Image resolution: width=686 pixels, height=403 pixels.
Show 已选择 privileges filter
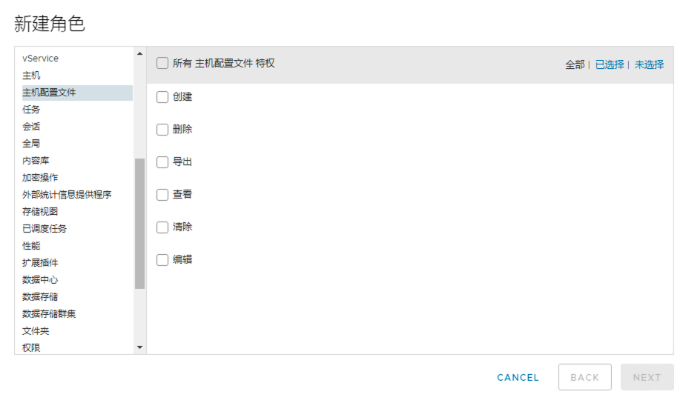point(610,64)
